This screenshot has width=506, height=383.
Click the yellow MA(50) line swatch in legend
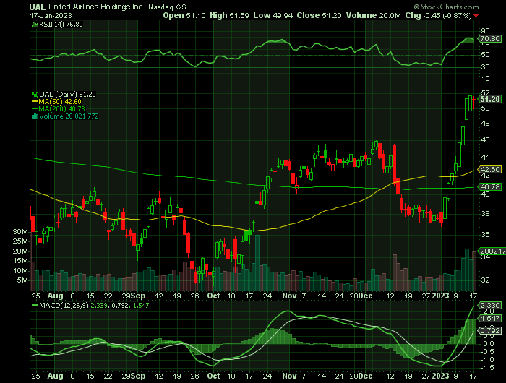pos(35,102)
